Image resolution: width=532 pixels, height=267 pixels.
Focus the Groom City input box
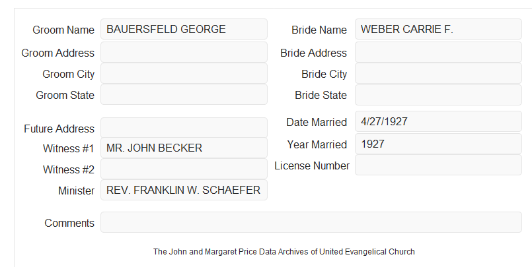(x=184, y=73)
